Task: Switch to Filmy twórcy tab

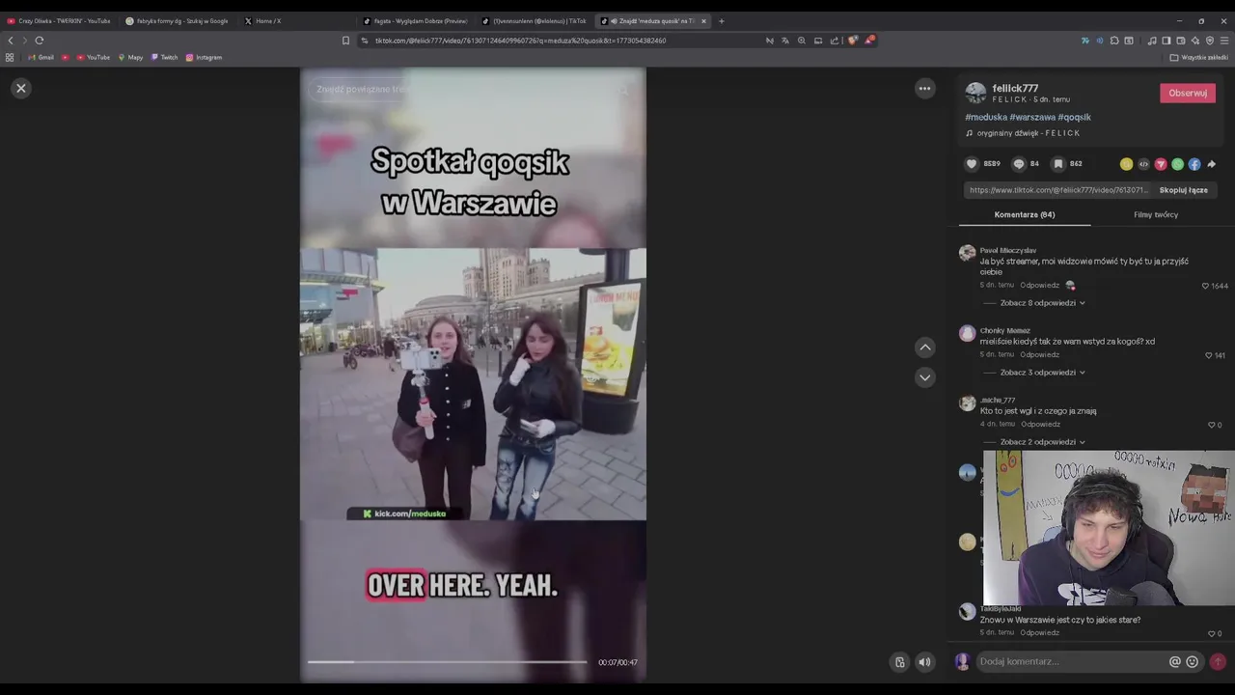Action: click(1156, 214)
